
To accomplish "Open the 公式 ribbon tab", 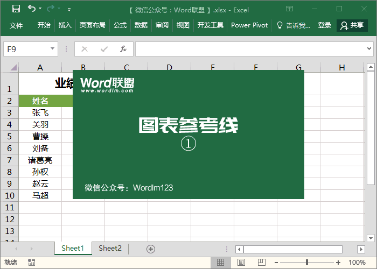I will (x=120, y=25).
